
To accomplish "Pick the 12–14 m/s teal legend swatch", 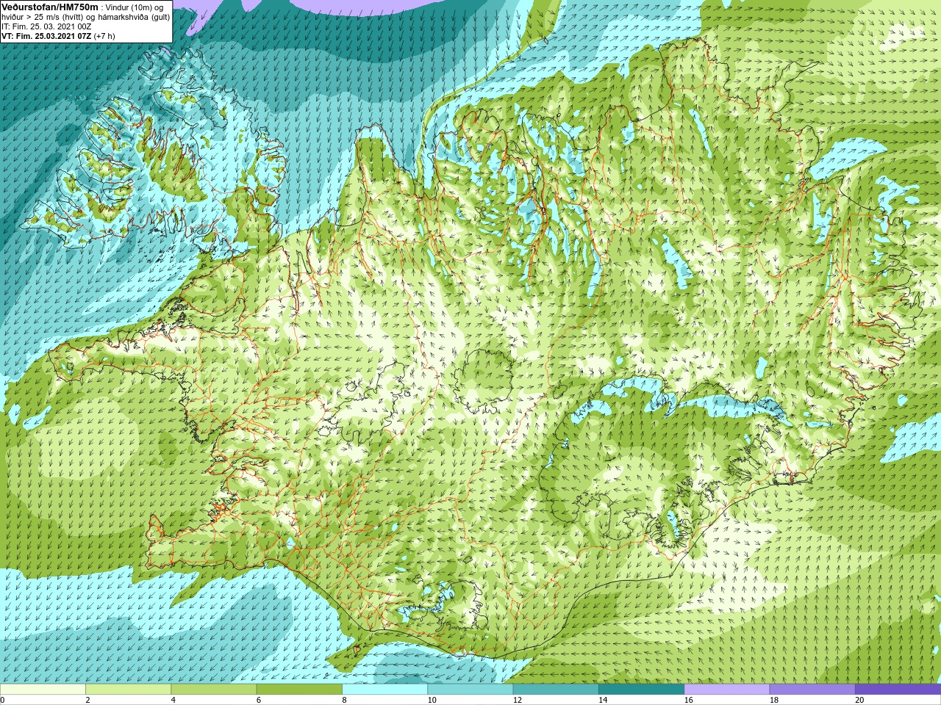I will pos(556,690).
